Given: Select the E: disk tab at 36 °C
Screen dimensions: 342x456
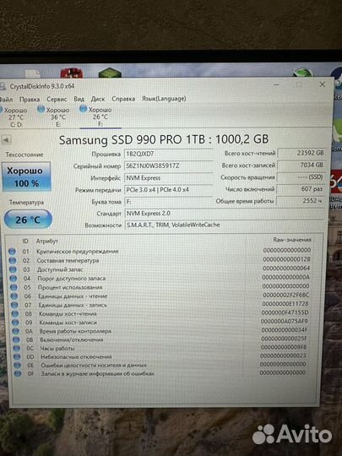Looking at the screenshot, I should tap(54, 117).
